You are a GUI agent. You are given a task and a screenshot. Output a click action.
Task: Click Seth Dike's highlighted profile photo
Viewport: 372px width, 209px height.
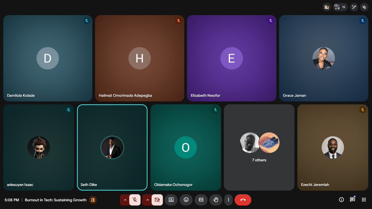(112, 147)
